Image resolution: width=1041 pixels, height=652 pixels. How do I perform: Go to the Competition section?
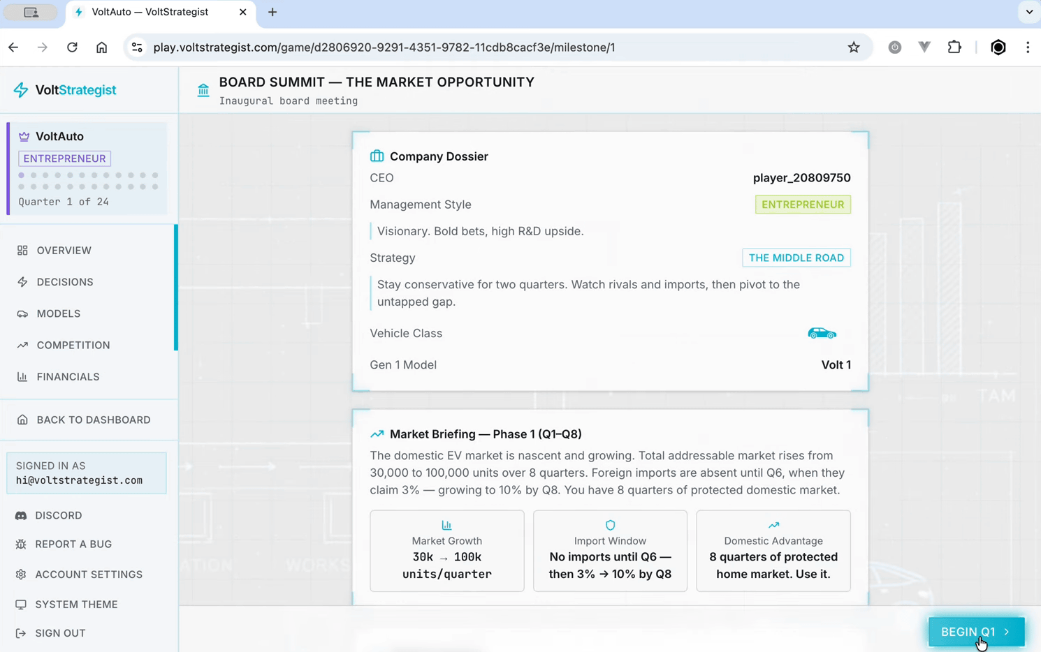point(73,346)
